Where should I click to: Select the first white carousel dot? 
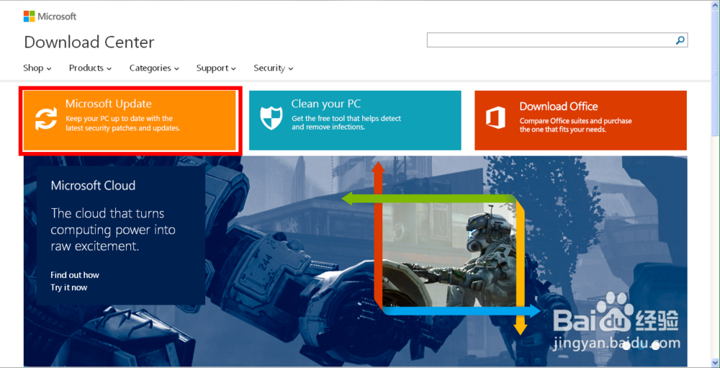pos(626,346)
